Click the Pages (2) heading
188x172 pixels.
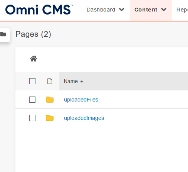(x=33, y=34)
